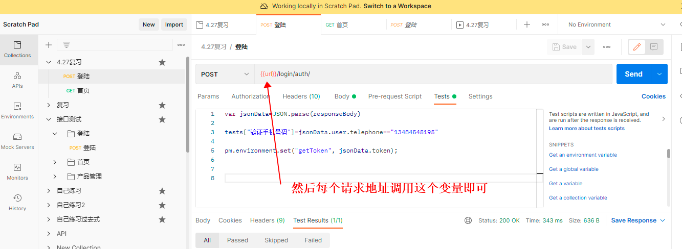Open the response Headers (9) tab
Viewport: 682px width, 249px height.
(x=268, y=220)
